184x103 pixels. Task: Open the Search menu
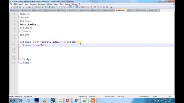point(21,4)
